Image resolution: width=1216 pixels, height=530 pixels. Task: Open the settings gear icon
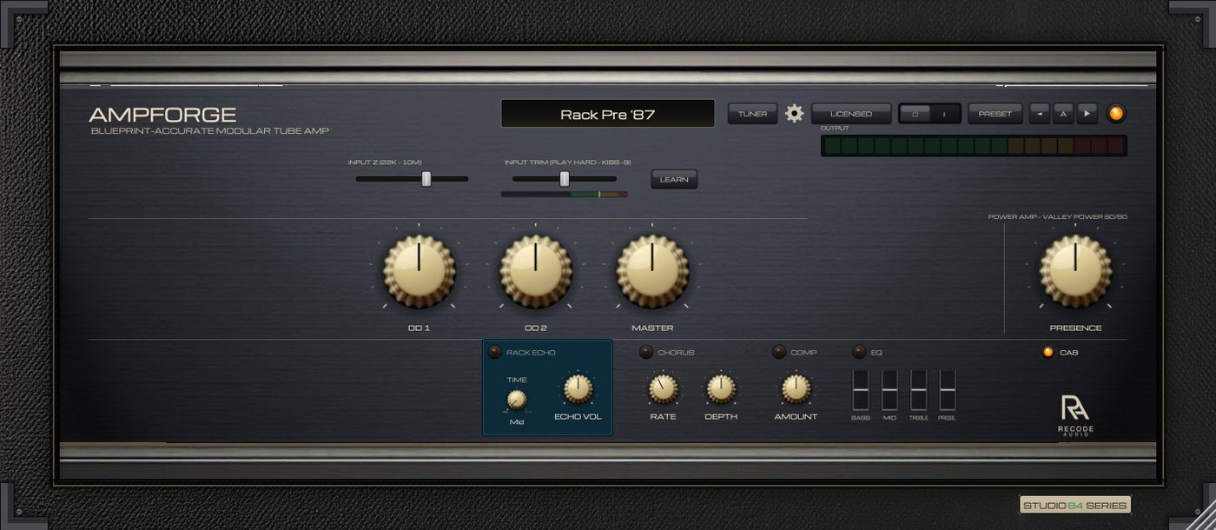coord(794,114)
